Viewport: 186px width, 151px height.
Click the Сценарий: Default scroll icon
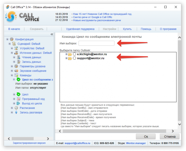click(x=14, y=44)
